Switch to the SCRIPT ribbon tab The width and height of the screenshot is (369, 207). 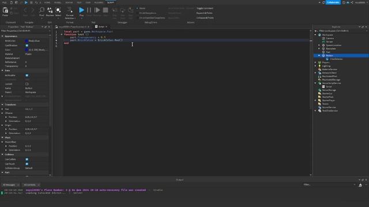pos(111,2)
